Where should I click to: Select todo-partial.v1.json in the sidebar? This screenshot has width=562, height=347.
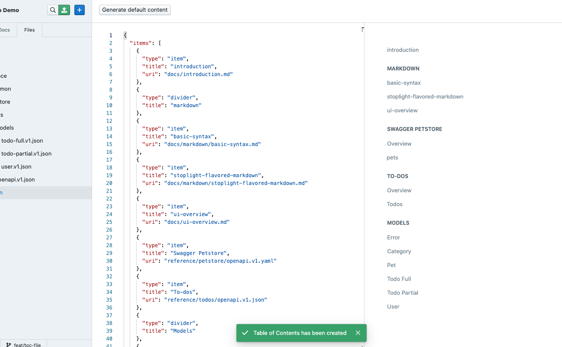click(x=26, y=153)
